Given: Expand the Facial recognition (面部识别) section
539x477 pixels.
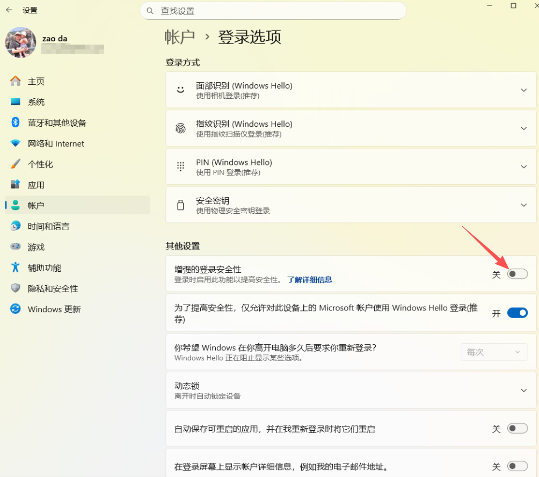Looking at the screenshot, I should tap(523, 90).
